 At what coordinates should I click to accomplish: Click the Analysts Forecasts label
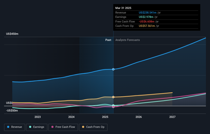click(127, 40)
